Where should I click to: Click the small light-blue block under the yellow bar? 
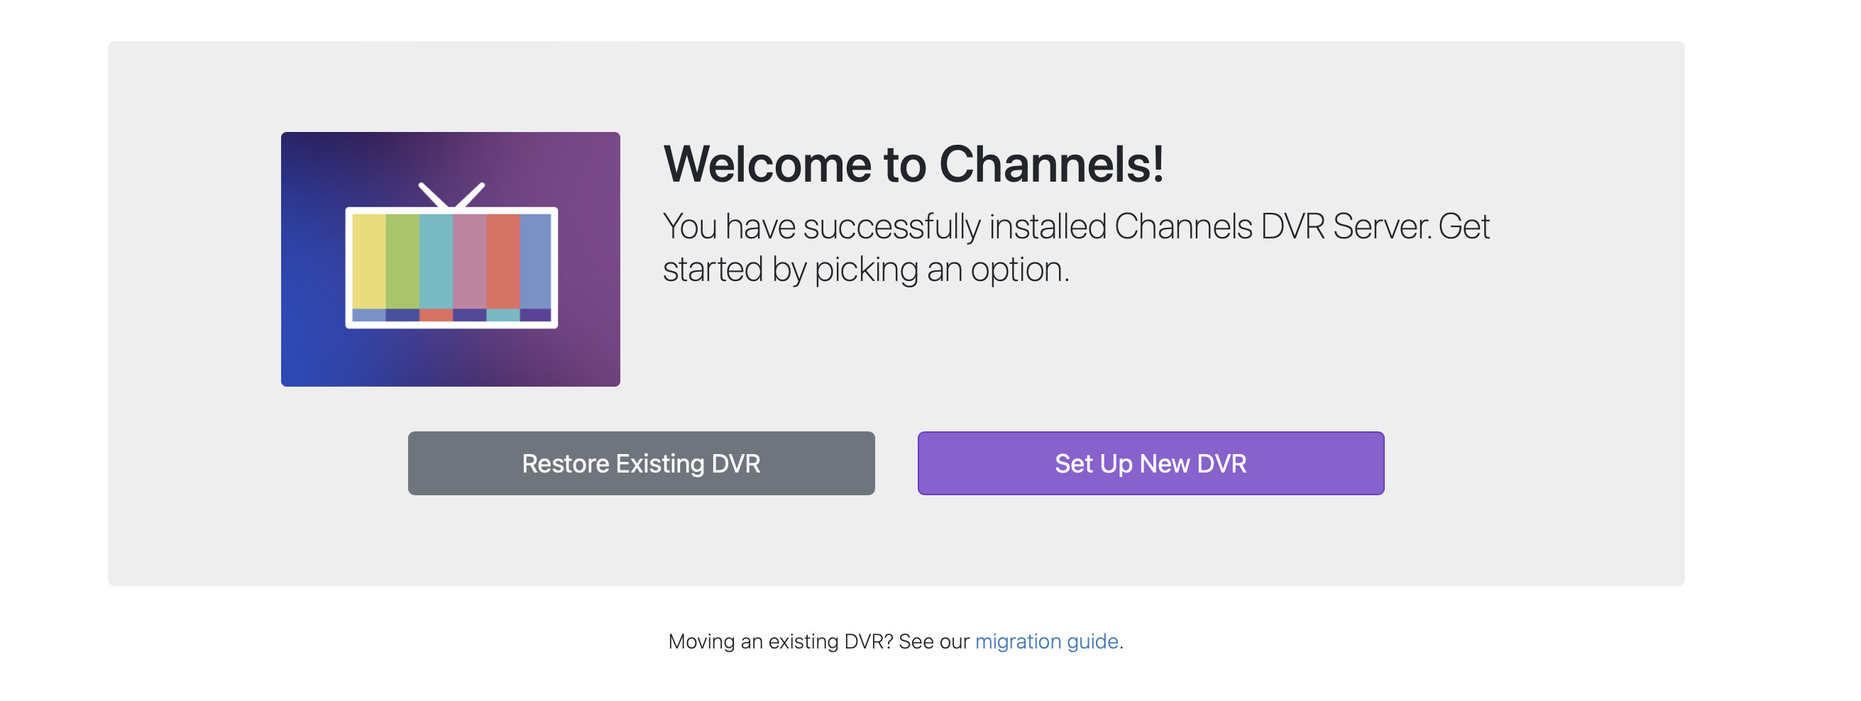pos(368,315)
